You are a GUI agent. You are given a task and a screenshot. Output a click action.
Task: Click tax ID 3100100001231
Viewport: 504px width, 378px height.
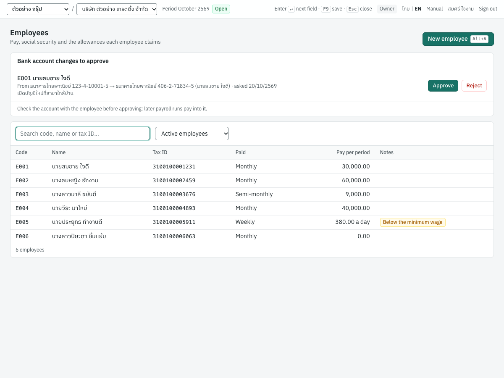[x=174, y=167]
